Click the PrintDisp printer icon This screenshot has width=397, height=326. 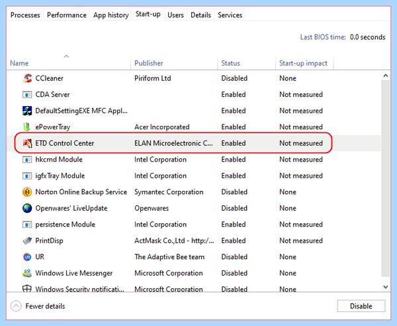click(x=27, y=241)
